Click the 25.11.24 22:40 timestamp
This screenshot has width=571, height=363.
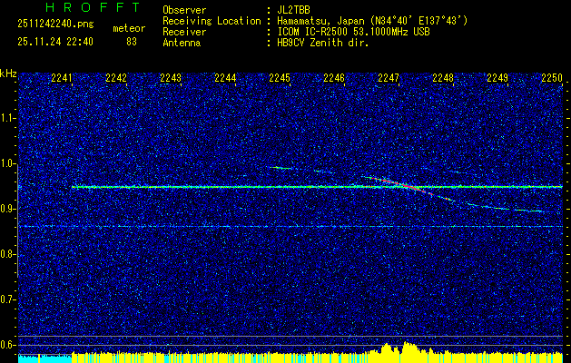point(54,41)
